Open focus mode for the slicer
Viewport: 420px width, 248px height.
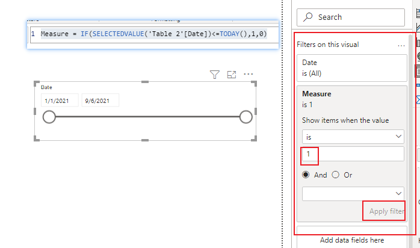(232, 75)
